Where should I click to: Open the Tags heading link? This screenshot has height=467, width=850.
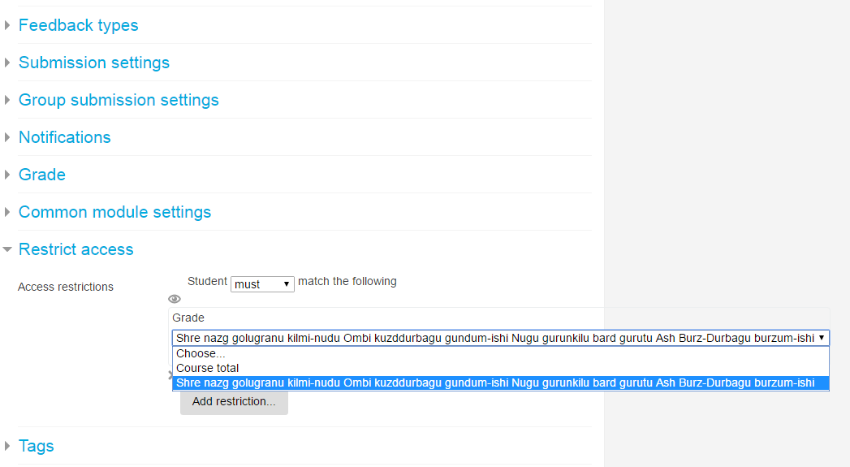click(37, 447)
